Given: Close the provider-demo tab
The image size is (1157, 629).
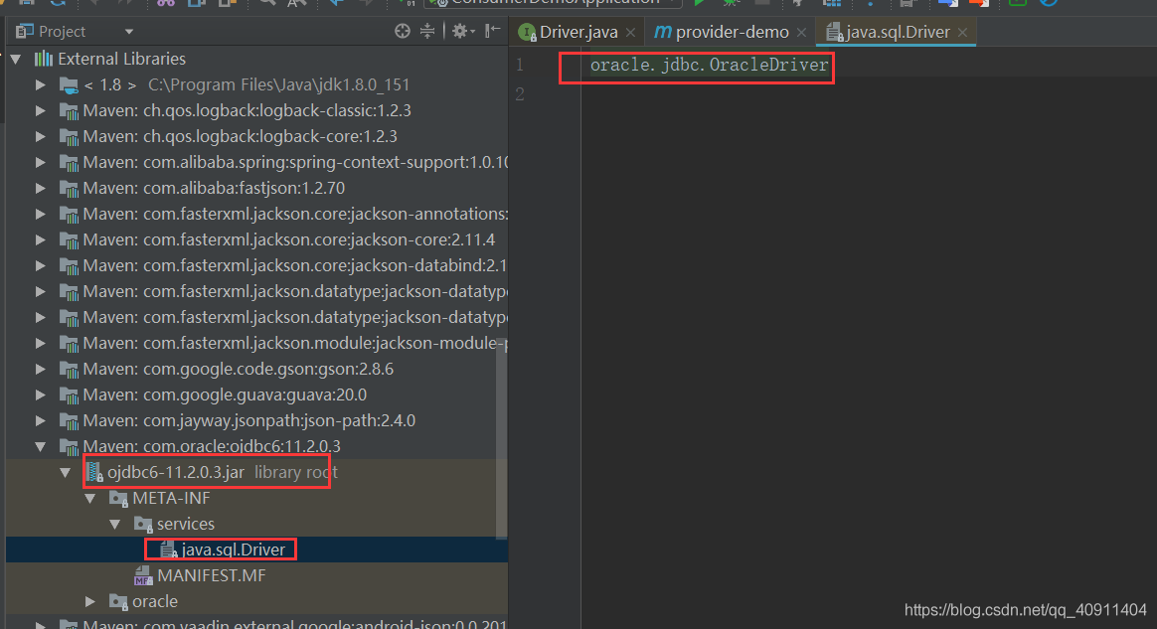Looking at the screenshot, I should tap(801, 33).
